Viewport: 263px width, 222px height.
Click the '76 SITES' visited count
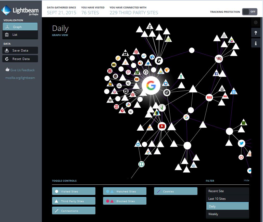(90, 13)
